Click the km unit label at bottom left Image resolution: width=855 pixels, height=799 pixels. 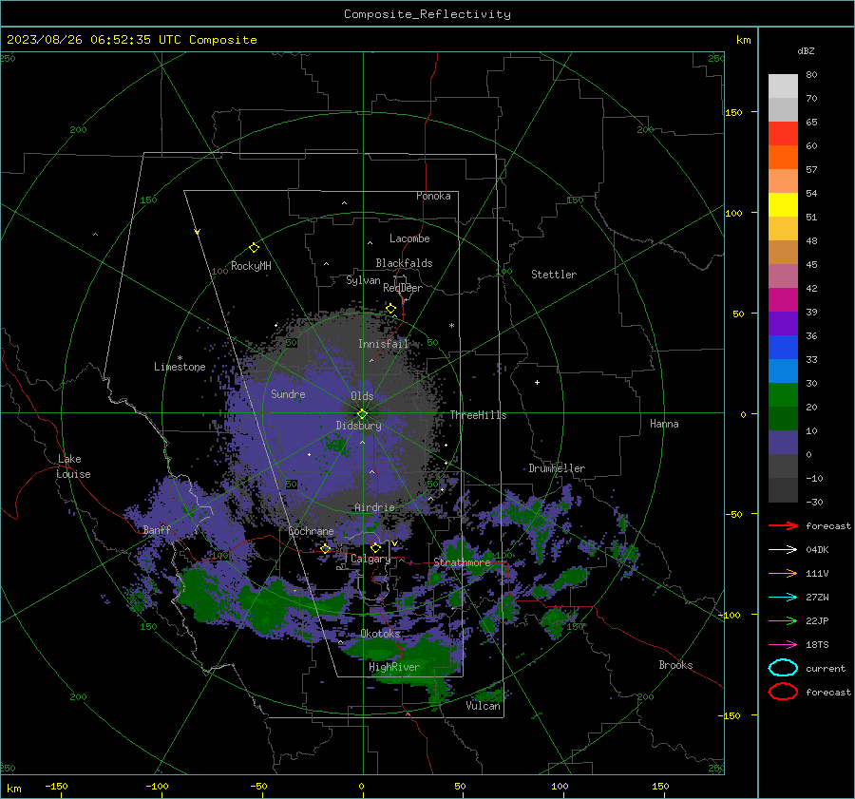point(14,789)
